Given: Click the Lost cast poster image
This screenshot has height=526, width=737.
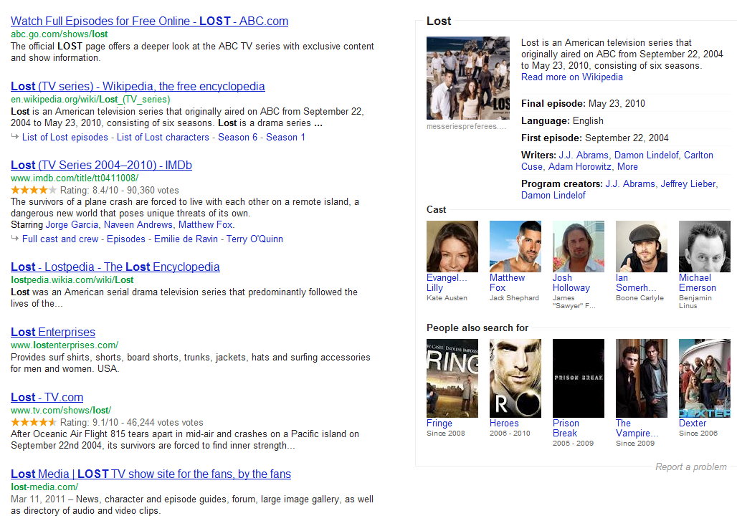Looking at the screenshot, I should point(467,77).
